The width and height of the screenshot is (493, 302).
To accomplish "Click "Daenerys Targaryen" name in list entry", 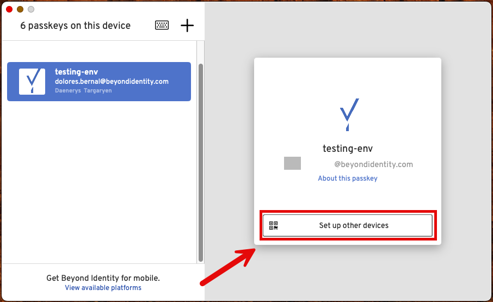I will [x=83, y=91].
